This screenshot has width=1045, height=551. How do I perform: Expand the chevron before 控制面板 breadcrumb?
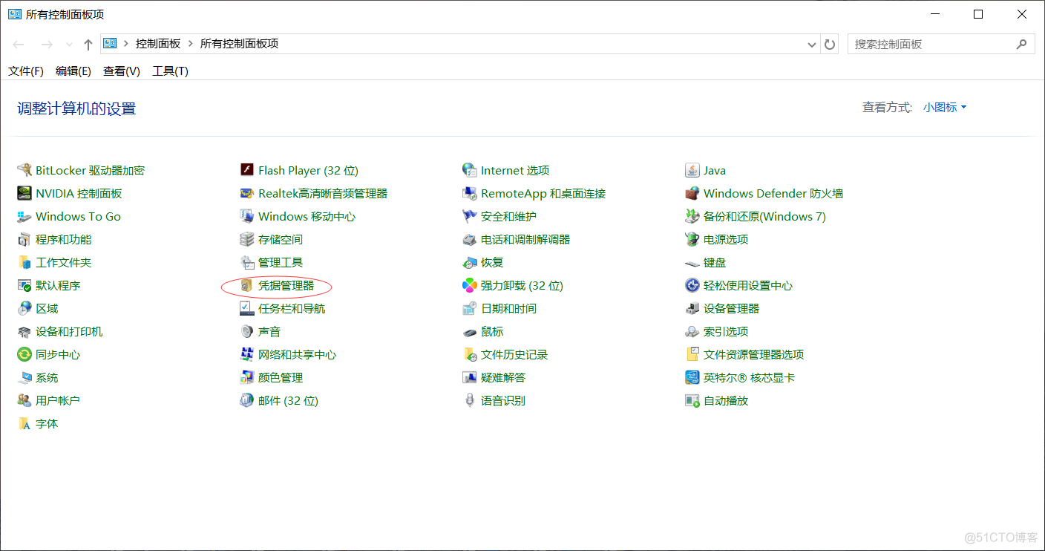tap(126, 44)
